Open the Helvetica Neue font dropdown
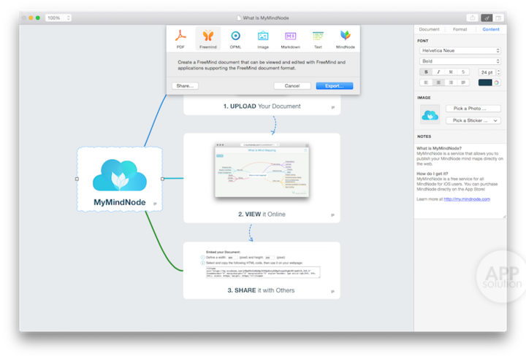Screen dimensions: 526x359 460,50
